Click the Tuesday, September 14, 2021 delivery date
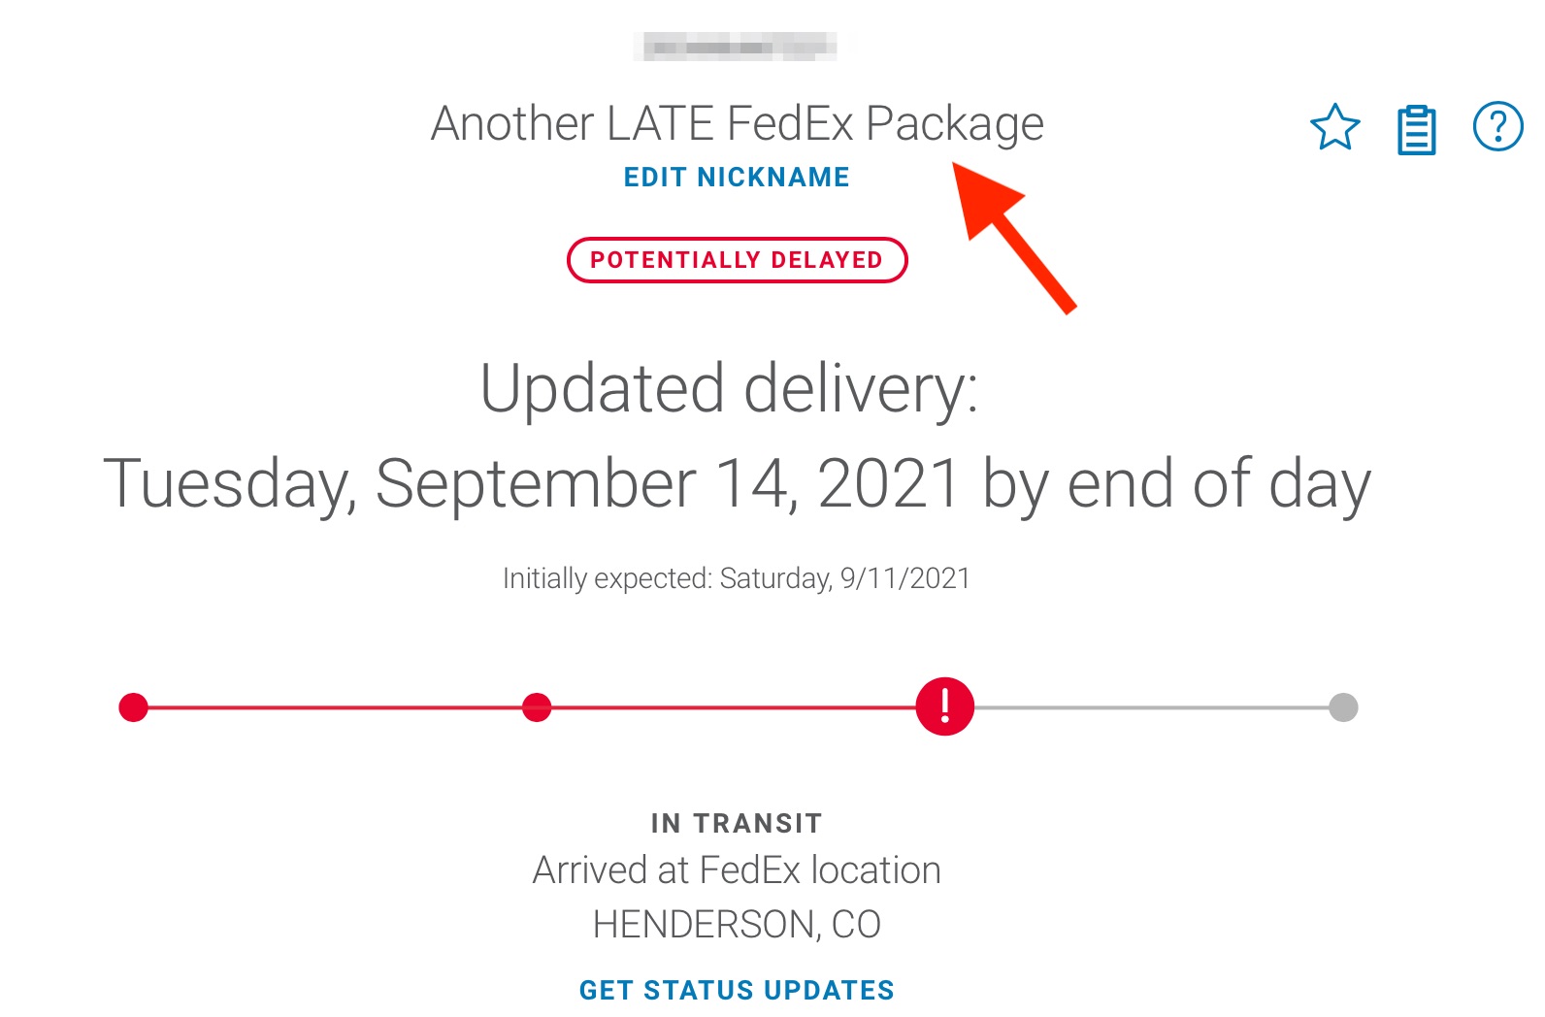1545x1017 pixels. coord(737,483)
